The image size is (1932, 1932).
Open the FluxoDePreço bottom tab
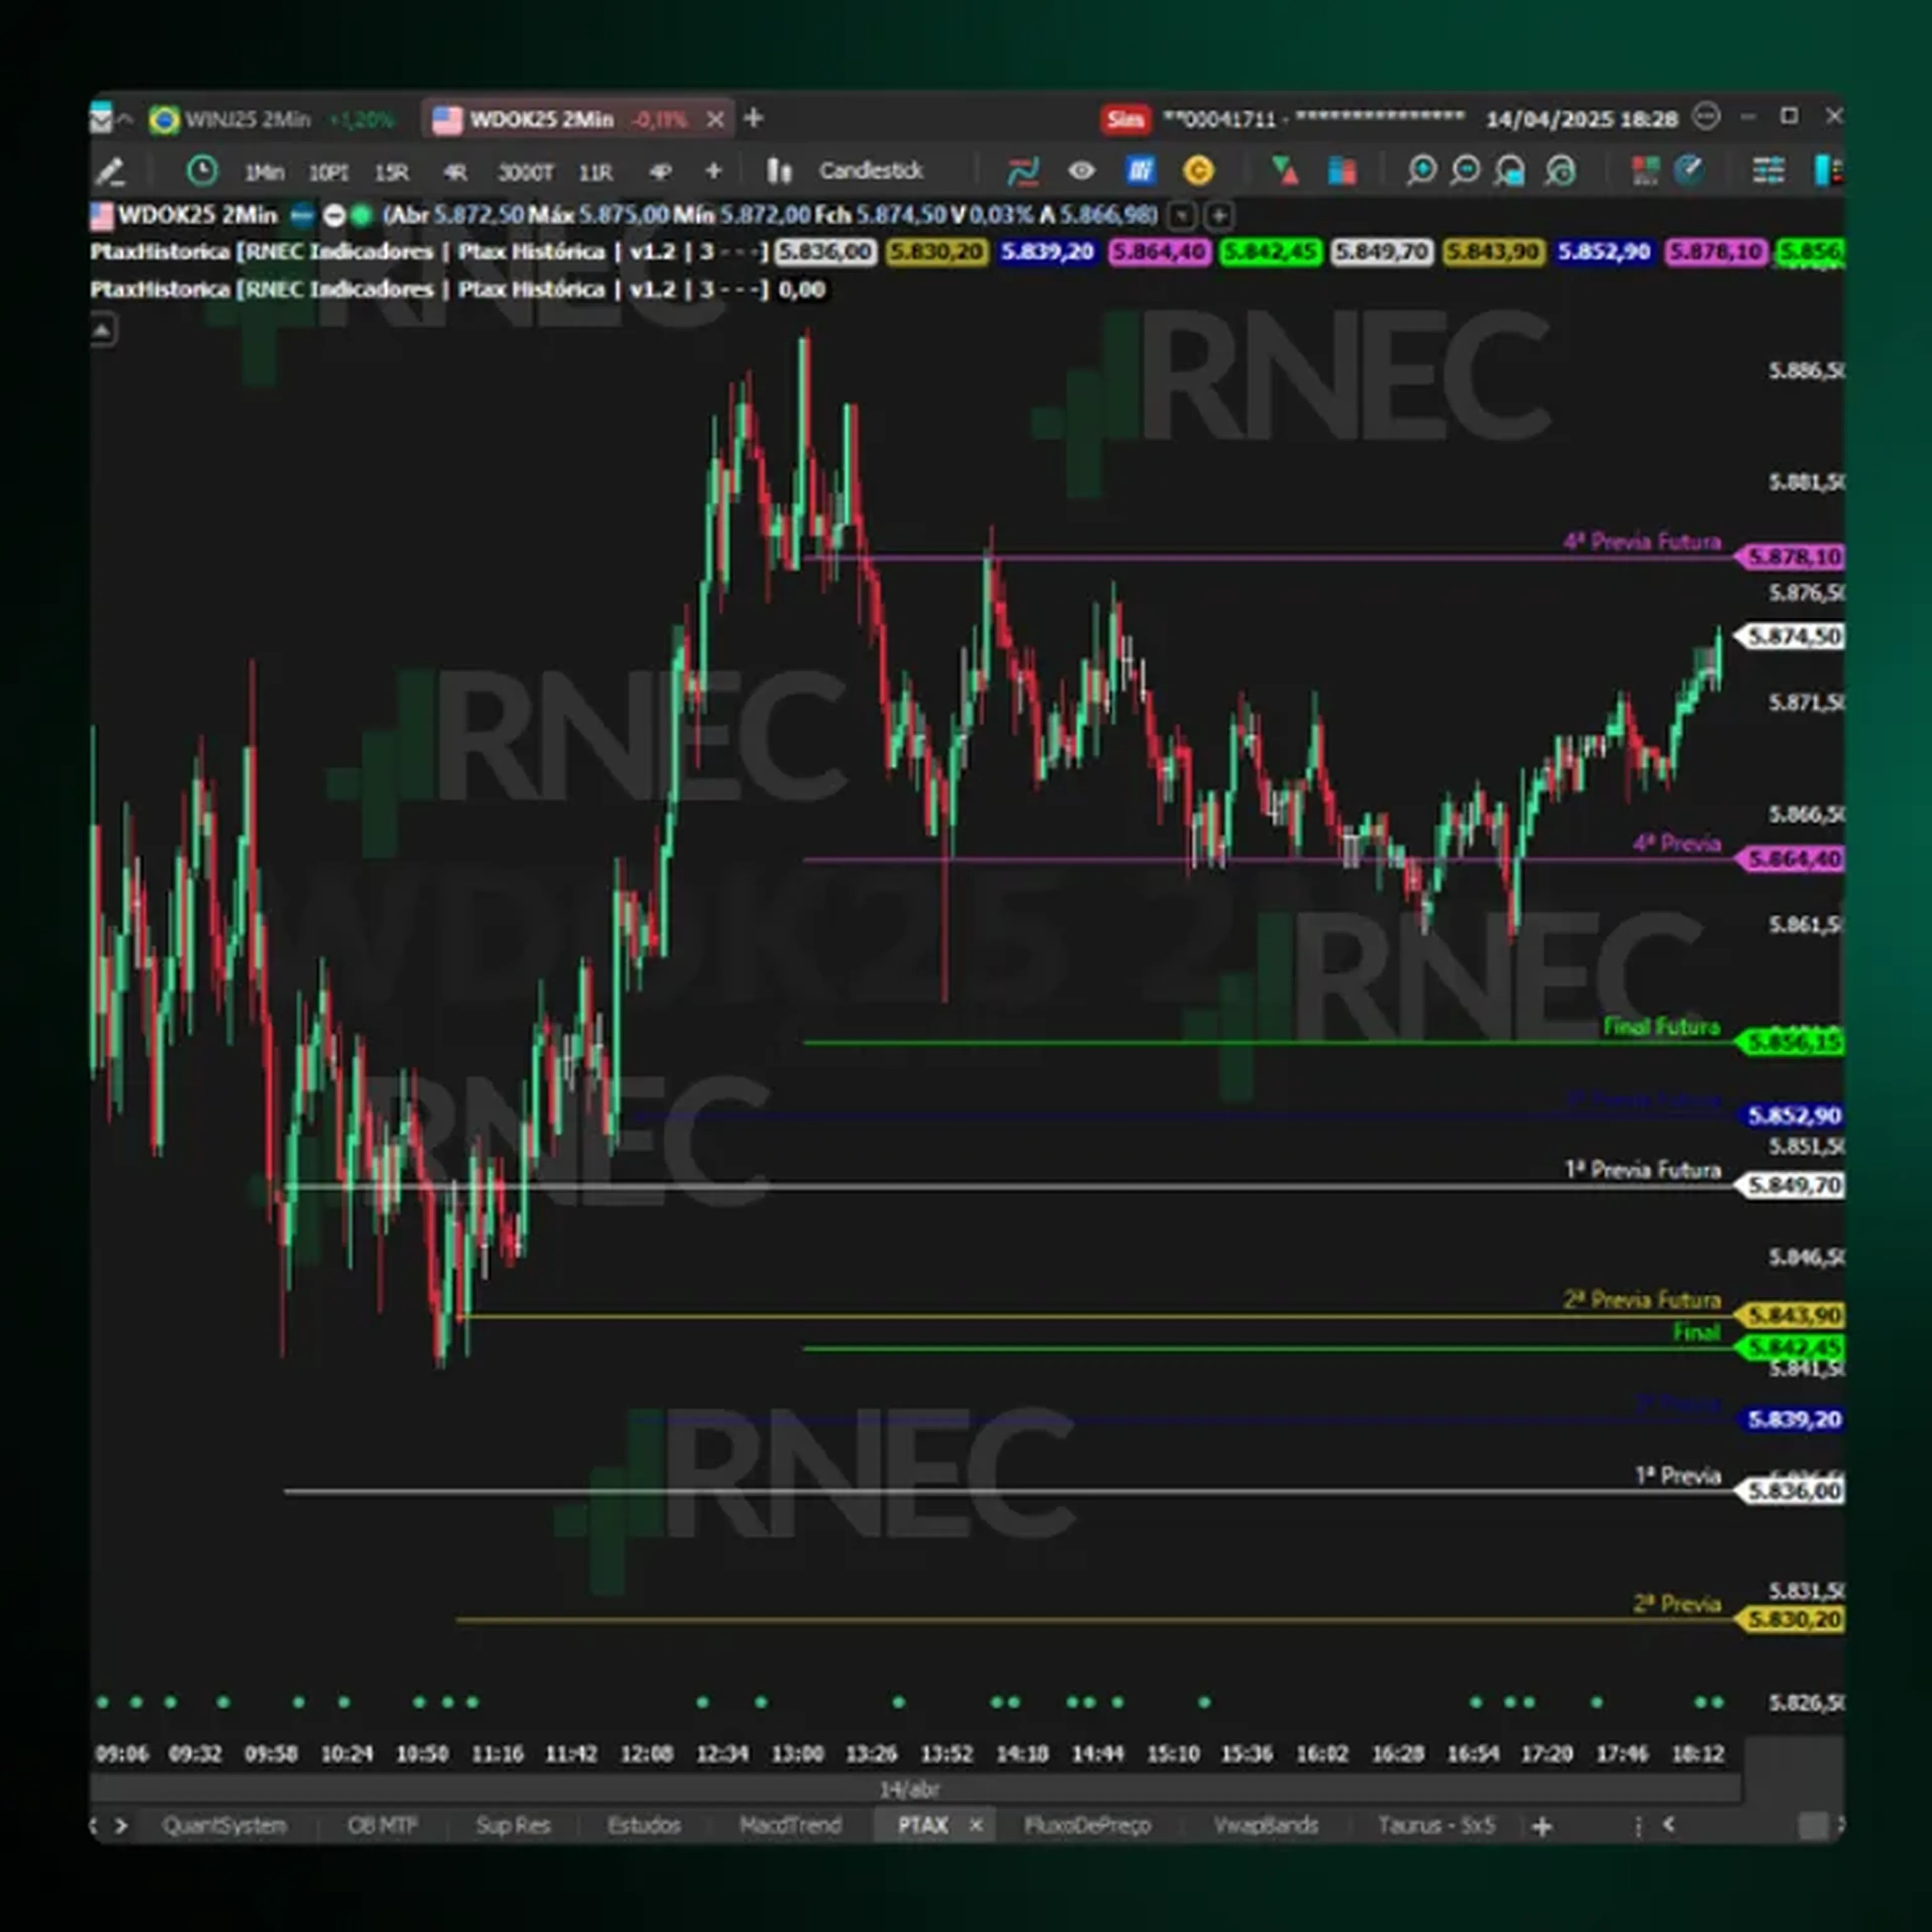click(1087, 1825)
